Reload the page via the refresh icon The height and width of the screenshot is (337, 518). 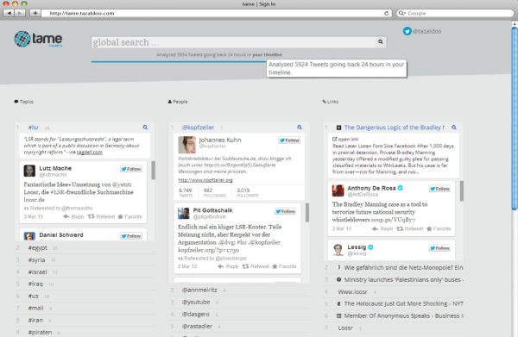click(386, 13)
